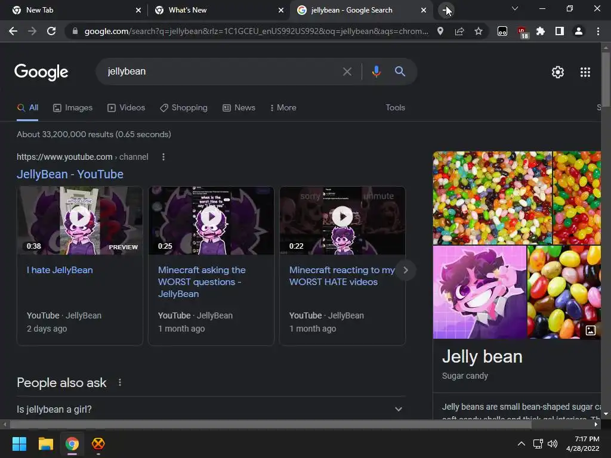Click the address bar URL
This screenshot has height=458, width=611.
point(257,31)
